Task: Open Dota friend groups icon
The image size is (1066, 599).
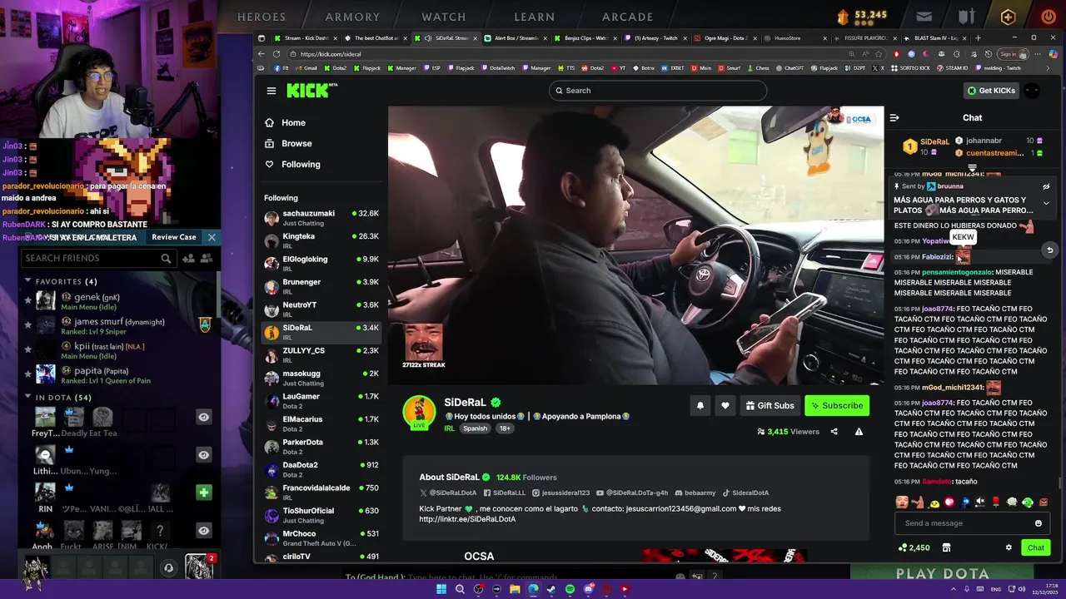Action: click(206, 259)
